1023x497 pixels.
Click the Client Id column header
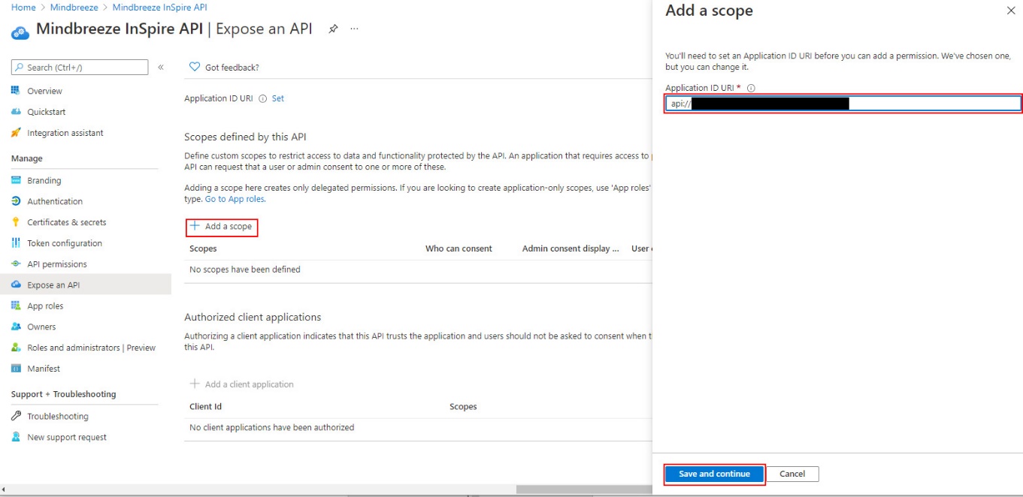(x=205, y=406)
